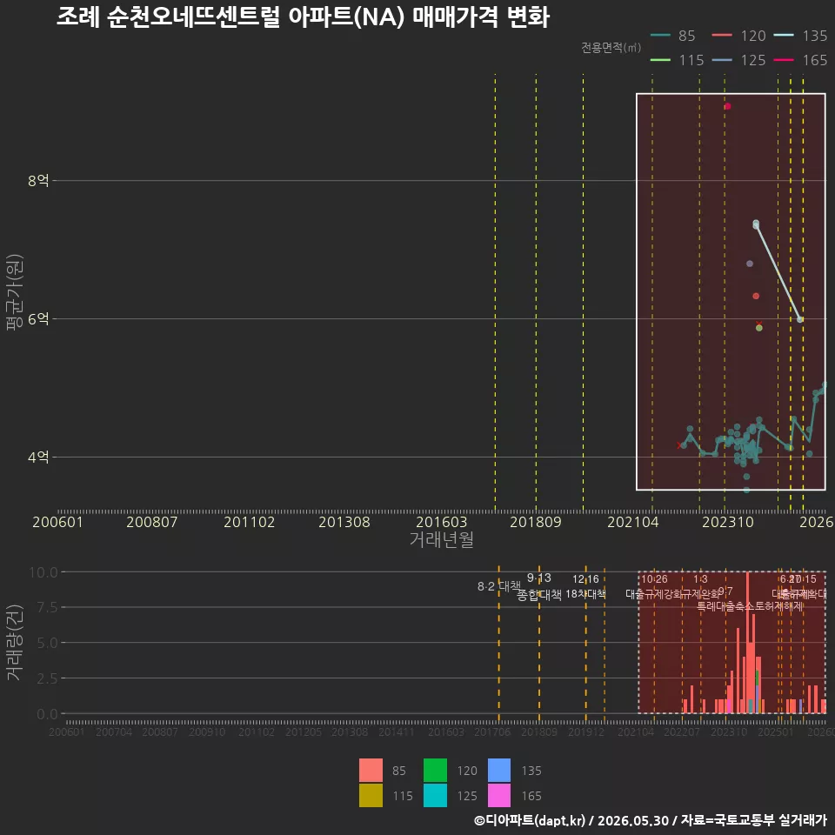The height and width of the screenshot is (835, 835).
Task: Click the 165 line legend entry at top
Action: pos(800,60)
